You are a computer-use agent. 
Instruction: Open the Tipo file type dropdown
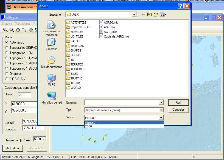[161, 110]
